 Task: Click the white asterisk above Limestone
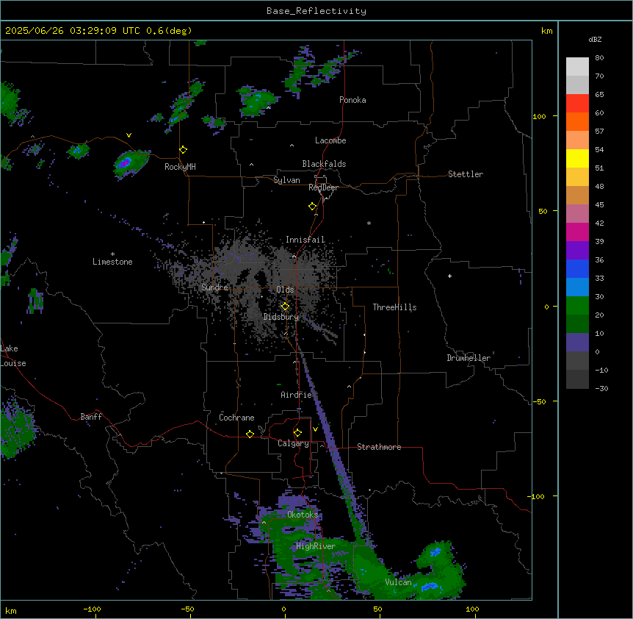click(112, 254)
